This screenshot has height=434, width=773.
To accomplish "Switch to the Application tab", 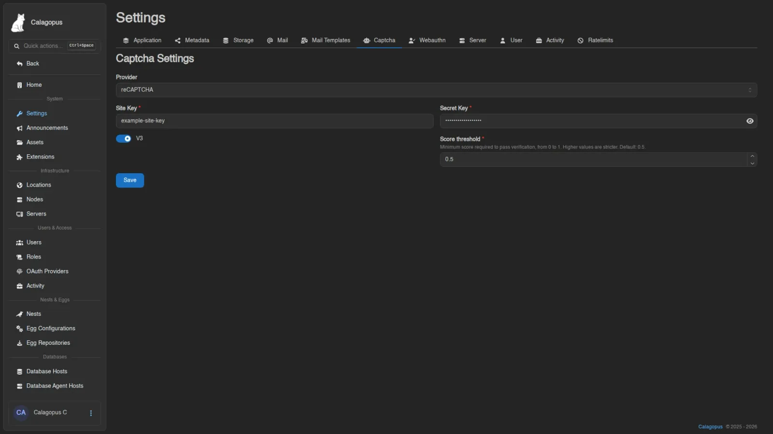I will click(142, 41).
